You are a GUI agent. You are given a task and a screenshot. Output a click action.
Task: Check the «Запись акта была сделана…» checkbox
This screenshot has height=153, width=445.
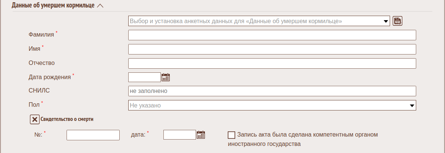point(231,135)
